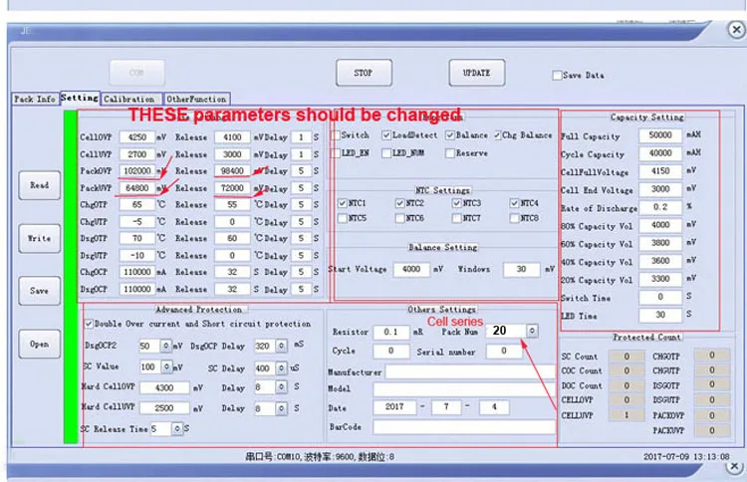Click the PackOVP Release field 98400
Screen dimensions: 747x482
[232, 171]
